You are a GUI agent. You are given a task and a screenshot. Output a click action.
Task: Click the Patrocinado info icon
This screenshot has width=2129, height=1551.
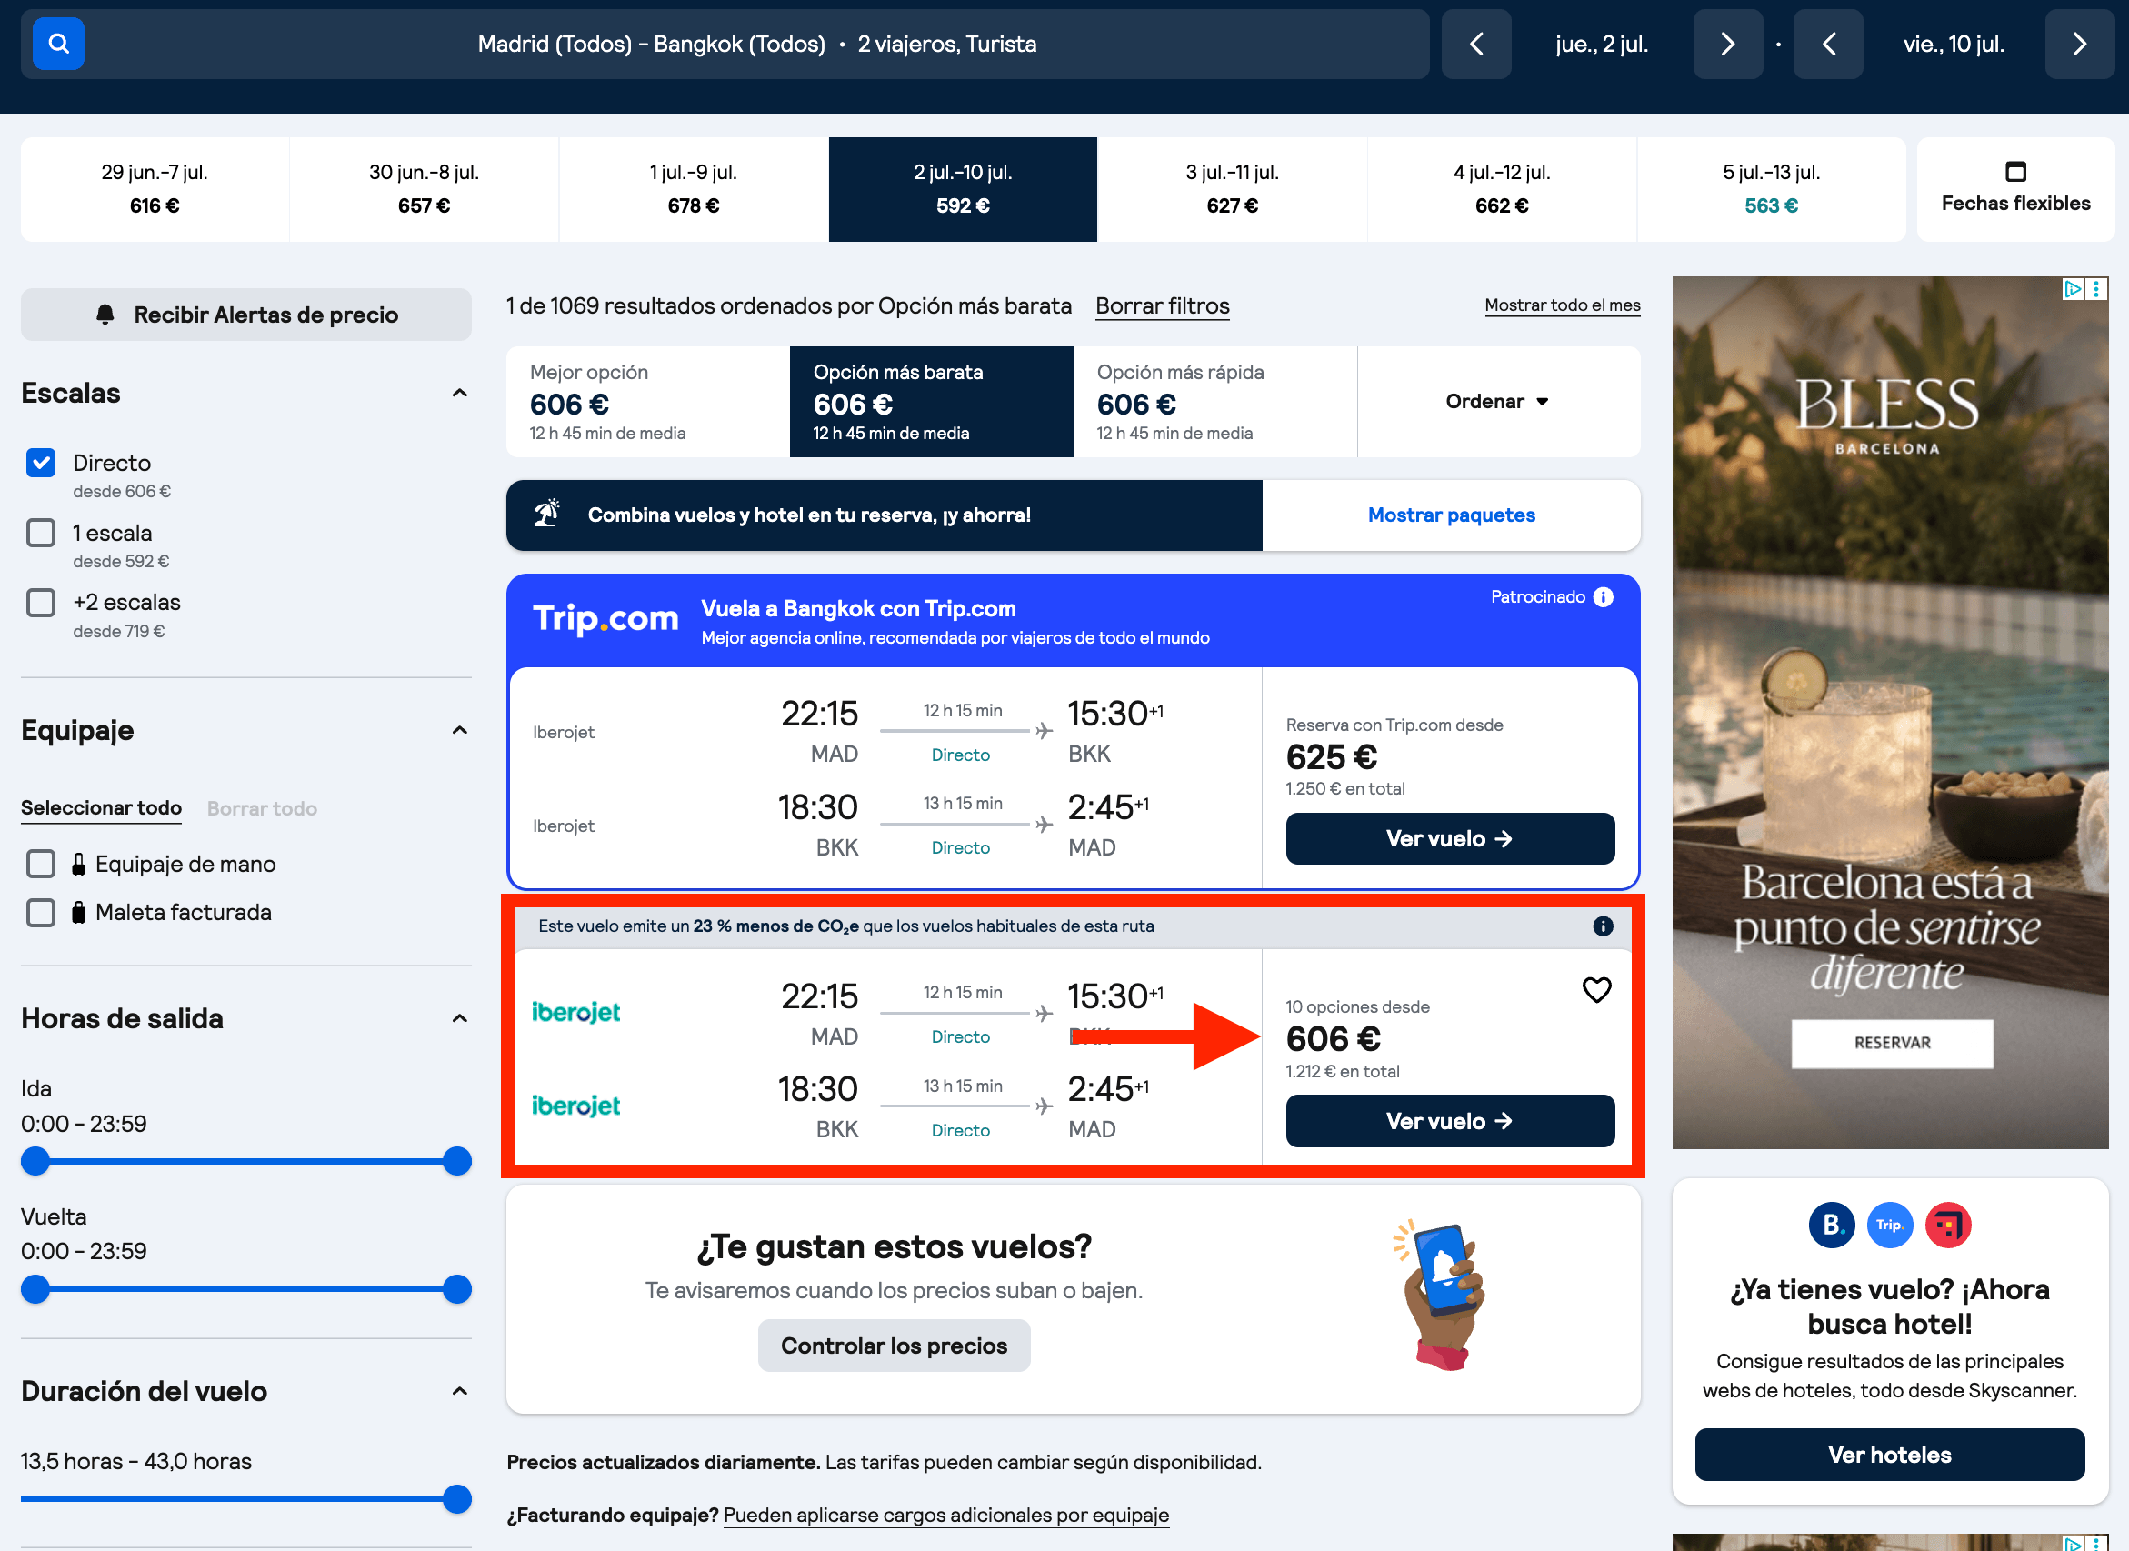pyautogui.click(x=1604, y=597)
